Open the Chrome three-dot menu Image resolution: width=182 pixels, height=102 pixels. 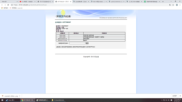[180, 5]
